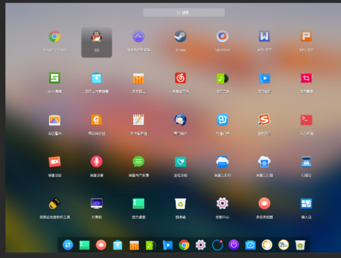Launch the teal remote assistance app

tap(180, 162)
